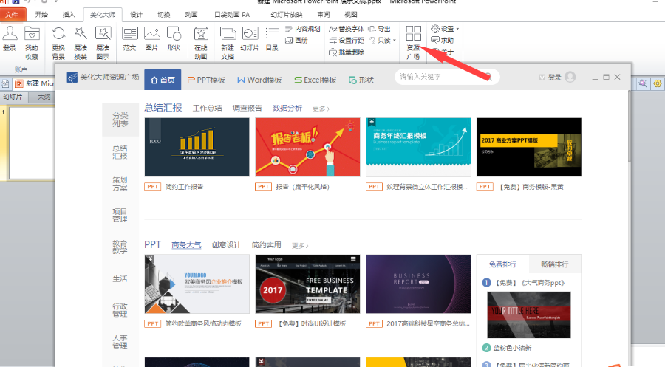Click 调查报告 filter link
The height and width of the screenshot is (367, 665).
click(x=248, y=108)
